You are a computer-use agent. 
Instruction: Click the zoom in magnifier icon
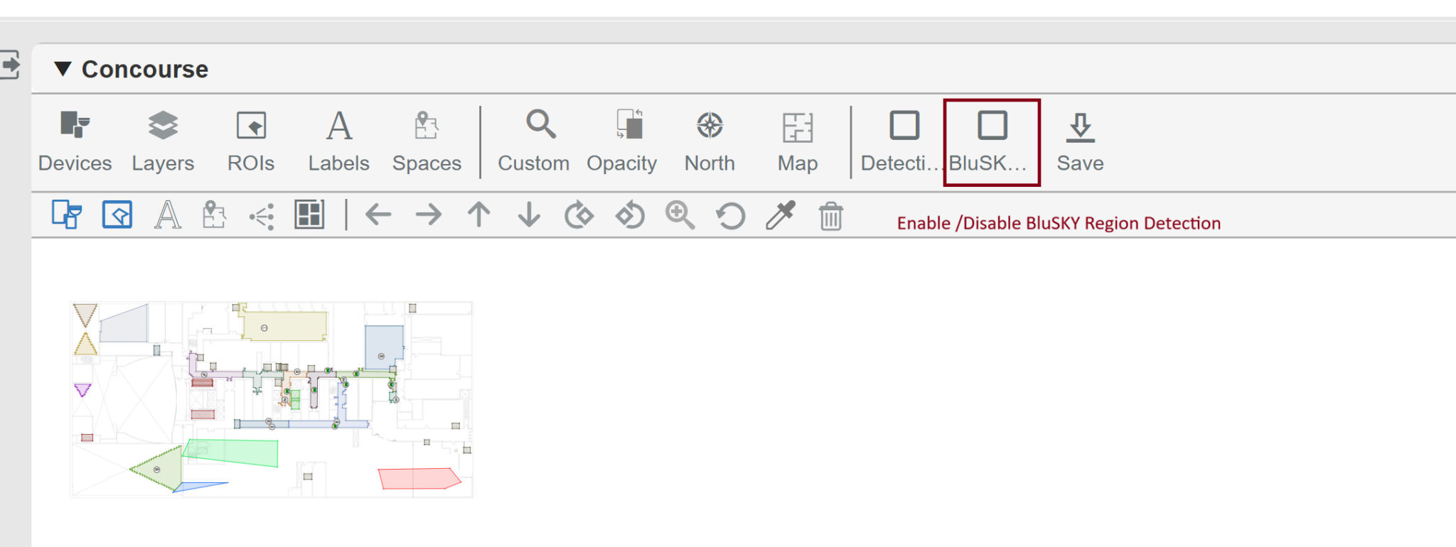[x=680, y=215]
